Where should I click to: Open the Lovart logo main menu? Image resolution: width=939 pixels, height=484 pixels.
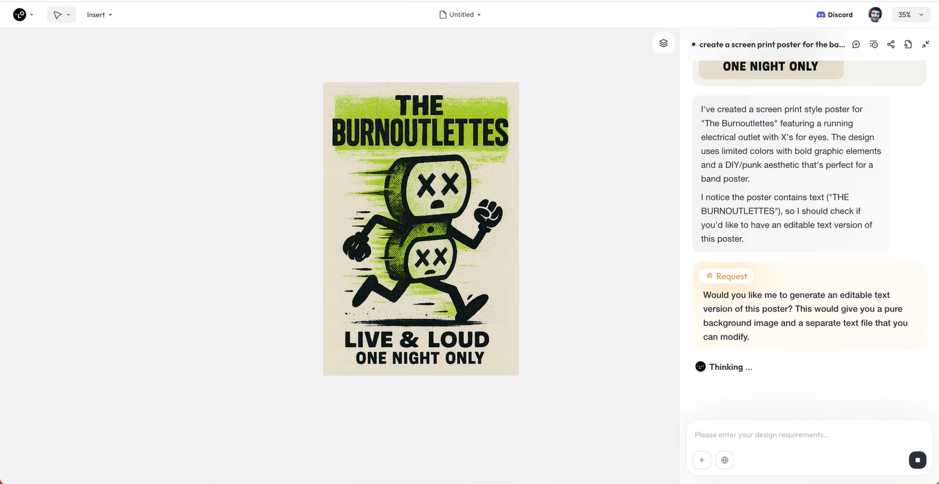pos(20,14)
